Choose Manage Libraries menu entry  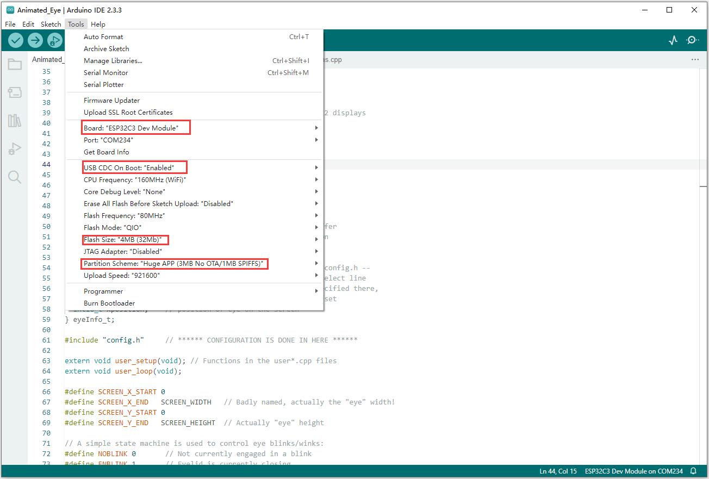pyautogui.click(x=113, y=61)
